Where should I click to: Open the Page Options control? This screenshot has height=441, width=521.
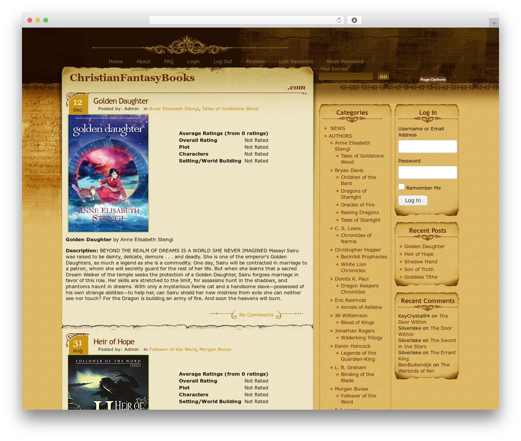click(433, 79)
